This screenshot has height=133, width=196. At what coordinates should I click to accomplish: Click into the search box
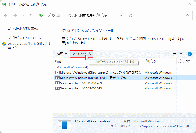(166, 15)
